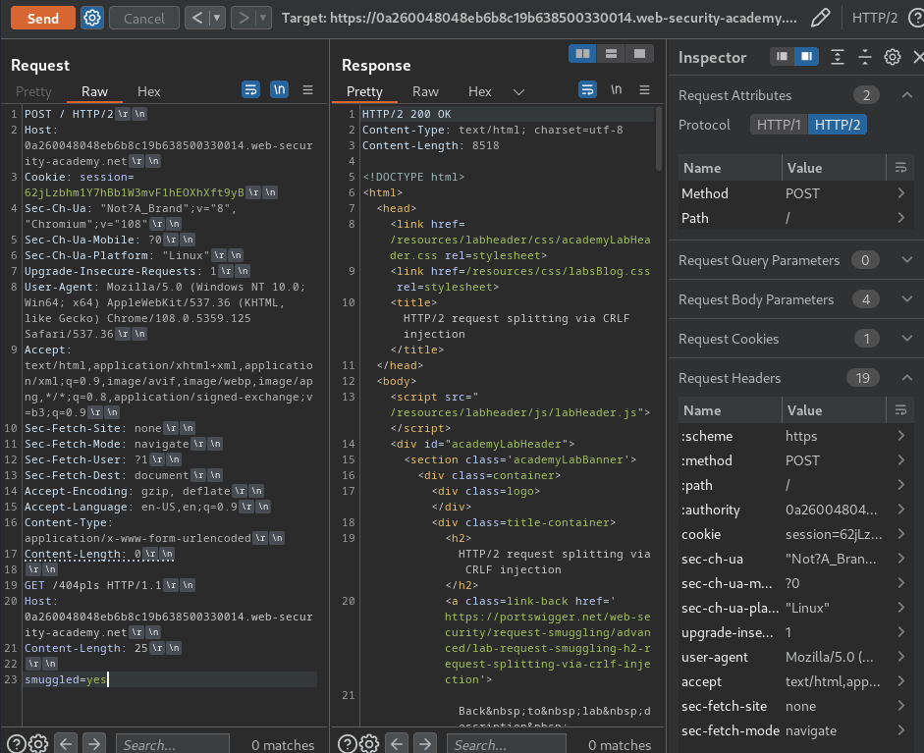Toggle word wrap in Response panel

tap(587, 89)
